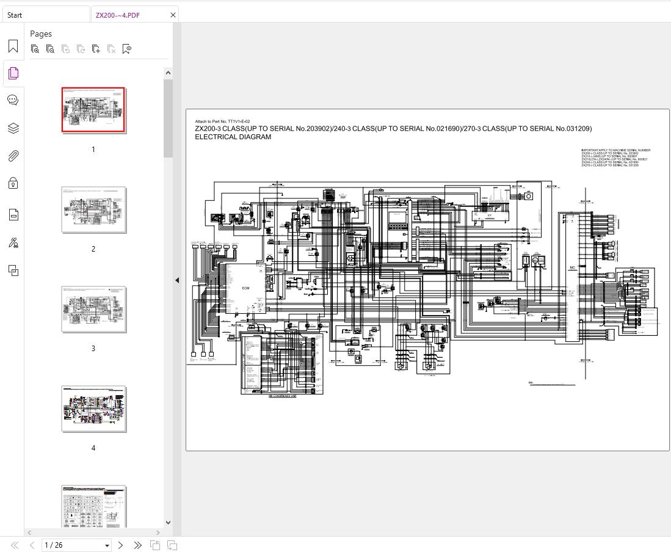Click the Insert Page icon
This screenshot has height=552, width=671.
point(96,49)
